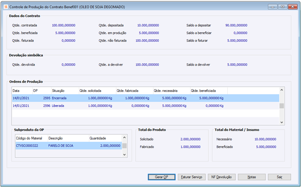Click the Notas button
The image size is (301, 187).
(251, 177)
